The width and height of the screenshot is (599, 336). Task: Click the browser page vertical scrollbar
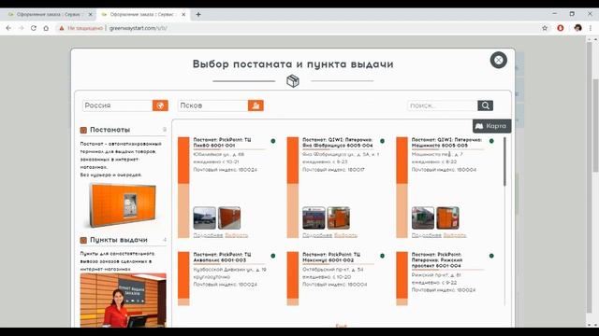click(595, 126)
